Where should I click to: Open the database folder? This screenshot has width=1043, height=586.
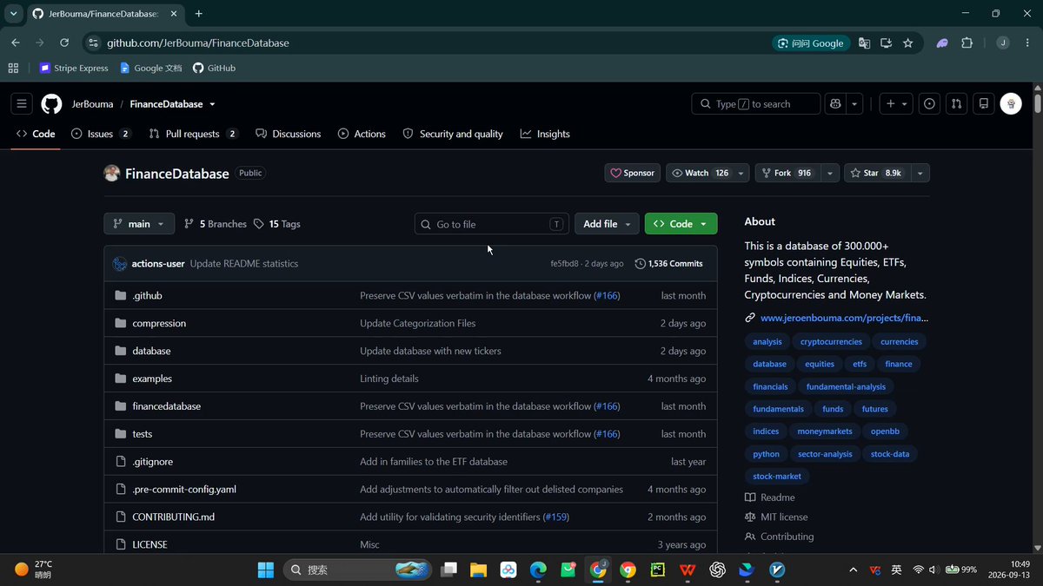151,351
